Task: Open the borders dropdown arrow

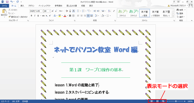Action: click(110, 16)
